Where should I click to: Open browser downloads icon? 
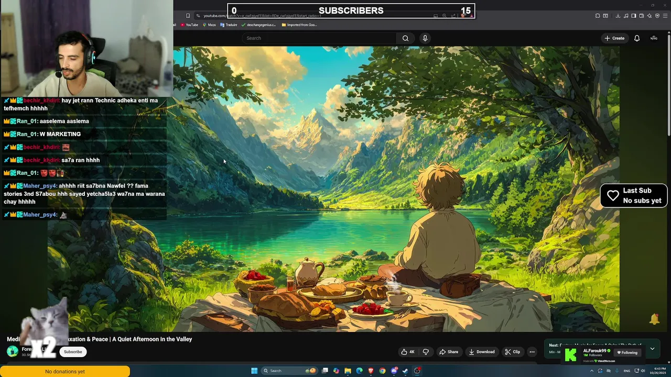[618, 16]
